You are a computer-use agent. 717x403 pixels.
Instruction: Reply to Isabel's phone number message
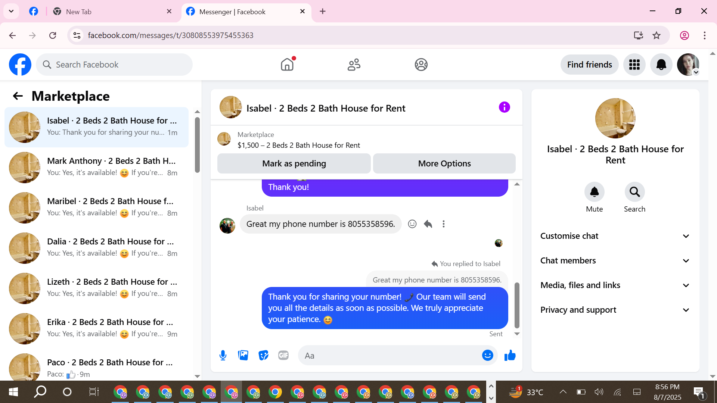428,224
